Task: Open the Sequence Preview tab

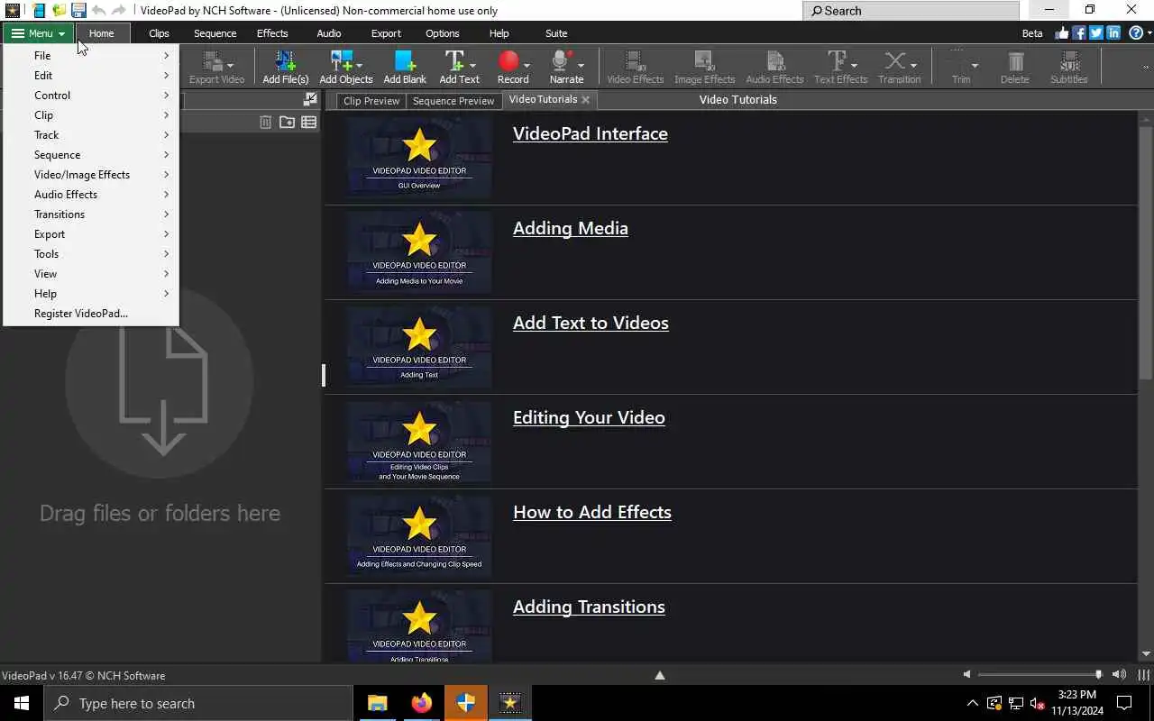Action: point(453,101)
